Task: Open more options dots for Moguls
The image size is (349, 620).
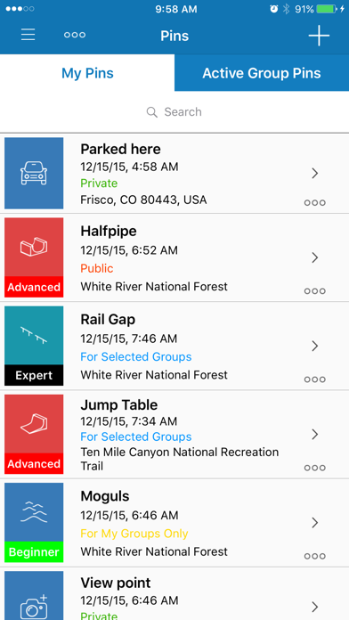Action: point(315,557)
